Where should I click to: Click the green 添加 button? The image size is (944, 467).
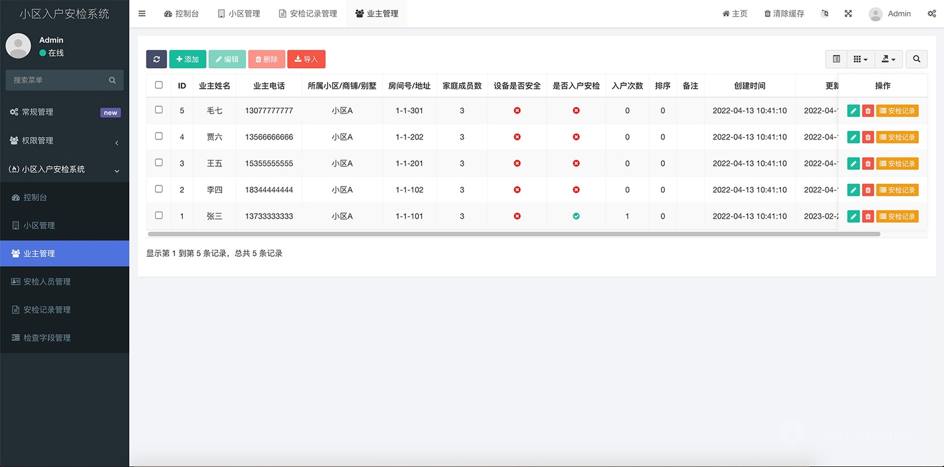[187, 59]
